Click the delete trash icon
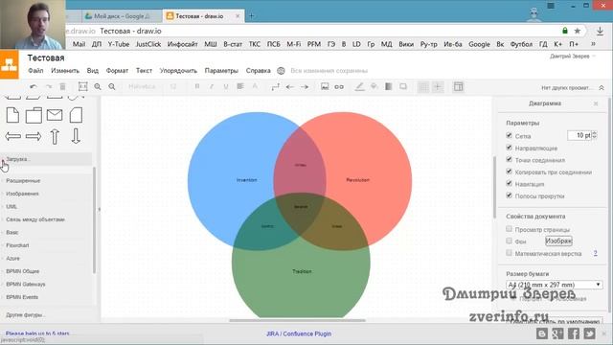The height and width of the screenshot is (345, 613). [x=62, y=86]
